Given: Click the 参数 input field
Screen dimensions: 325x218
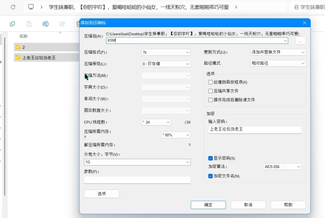Looking at the screenshot, I should (137, 180).
